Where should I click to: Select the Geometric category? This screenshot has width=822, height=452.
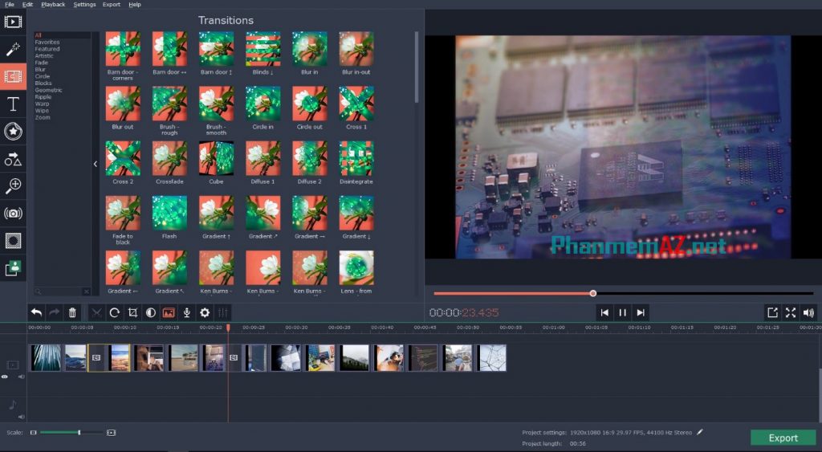pyautogui.click(x=48, y=90)
